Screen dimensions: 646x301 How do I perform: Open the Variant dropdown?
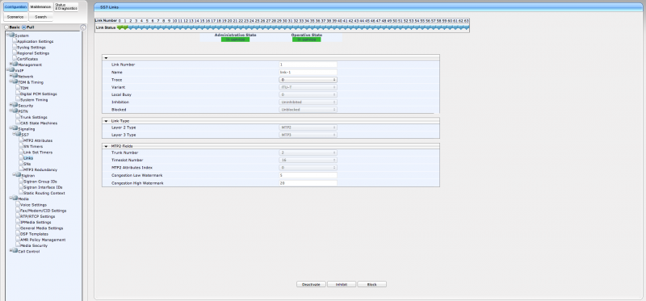(308, 87)
